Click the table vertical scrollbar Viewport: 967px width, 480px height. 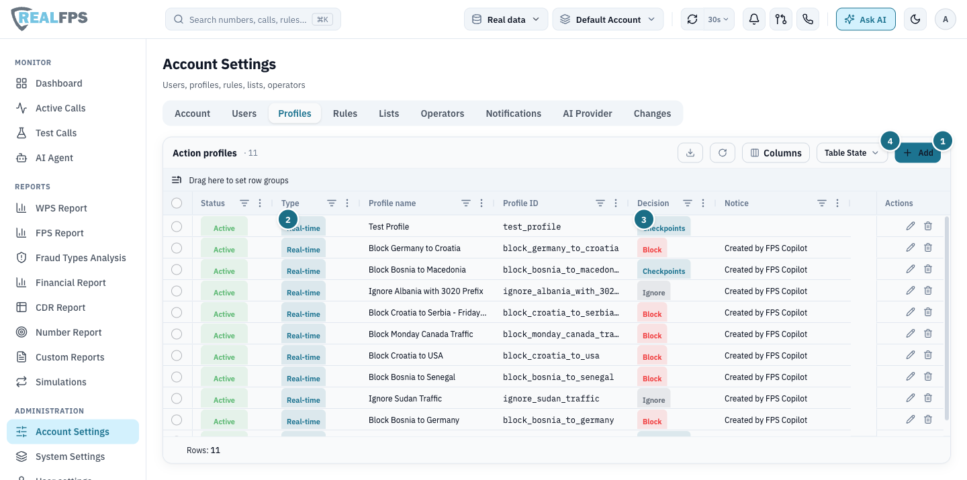(947, 318)
